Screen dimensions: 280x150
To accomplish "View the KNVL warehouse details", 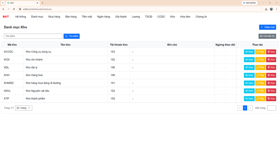I will click(x=249, y=91).
